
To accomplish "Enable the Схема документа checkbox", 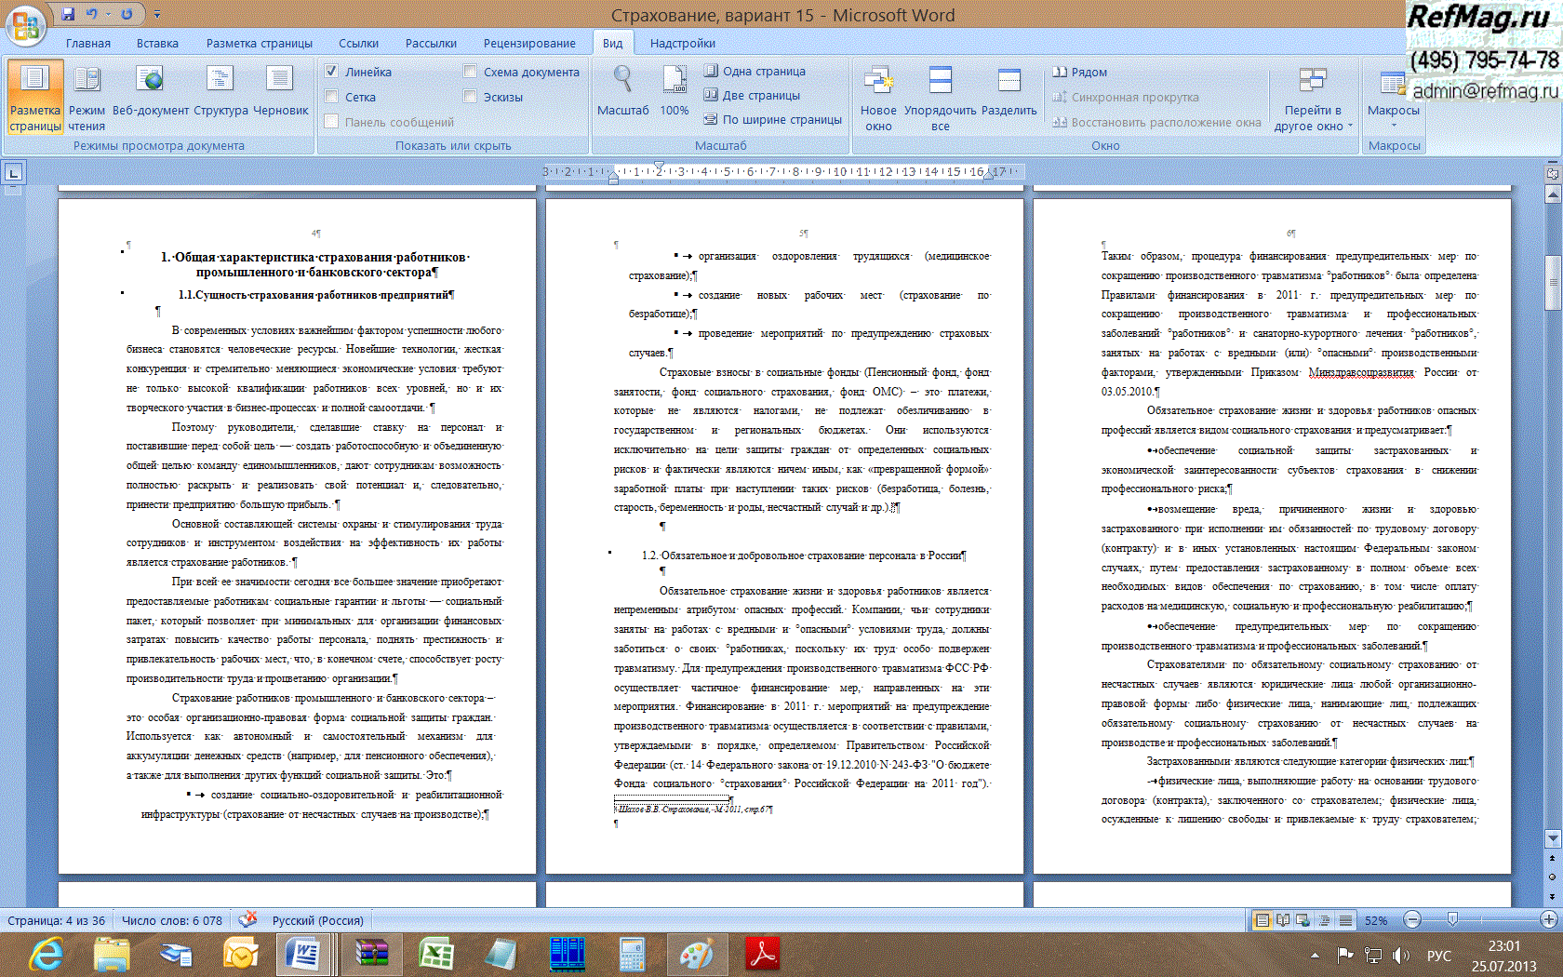I will click(470, 72).
